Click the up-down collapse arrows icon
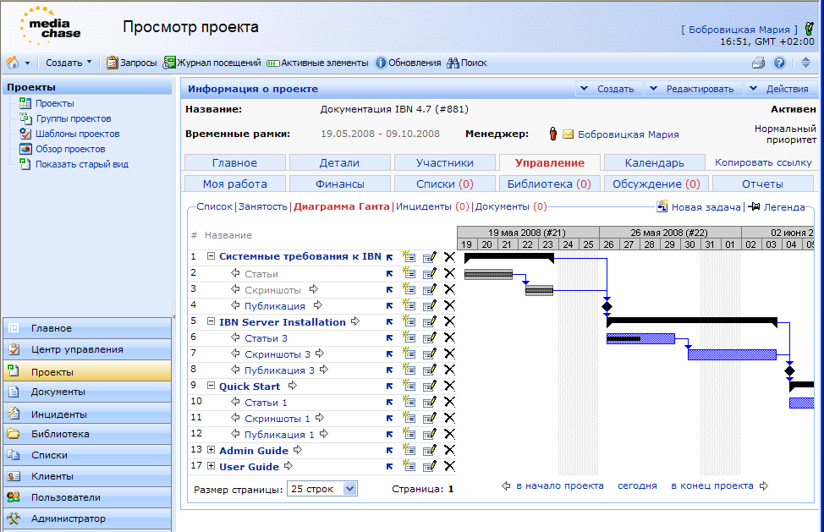This screenshot has width=824, height=532. 805,63
